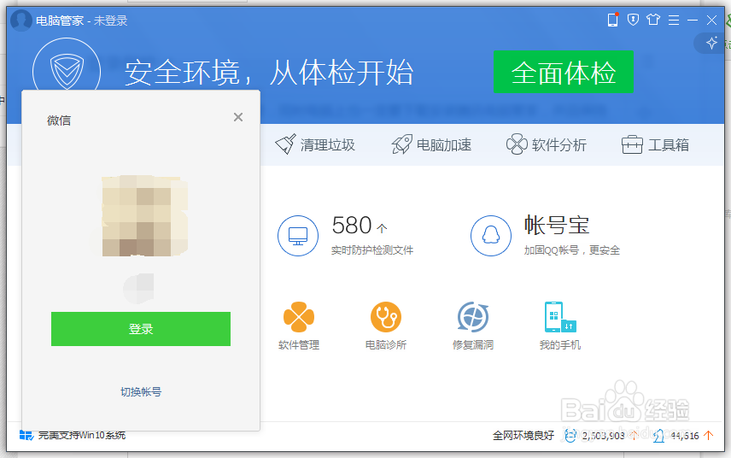Click the 微信 title in login dialog
731x458 pixels.
[59, 120]
